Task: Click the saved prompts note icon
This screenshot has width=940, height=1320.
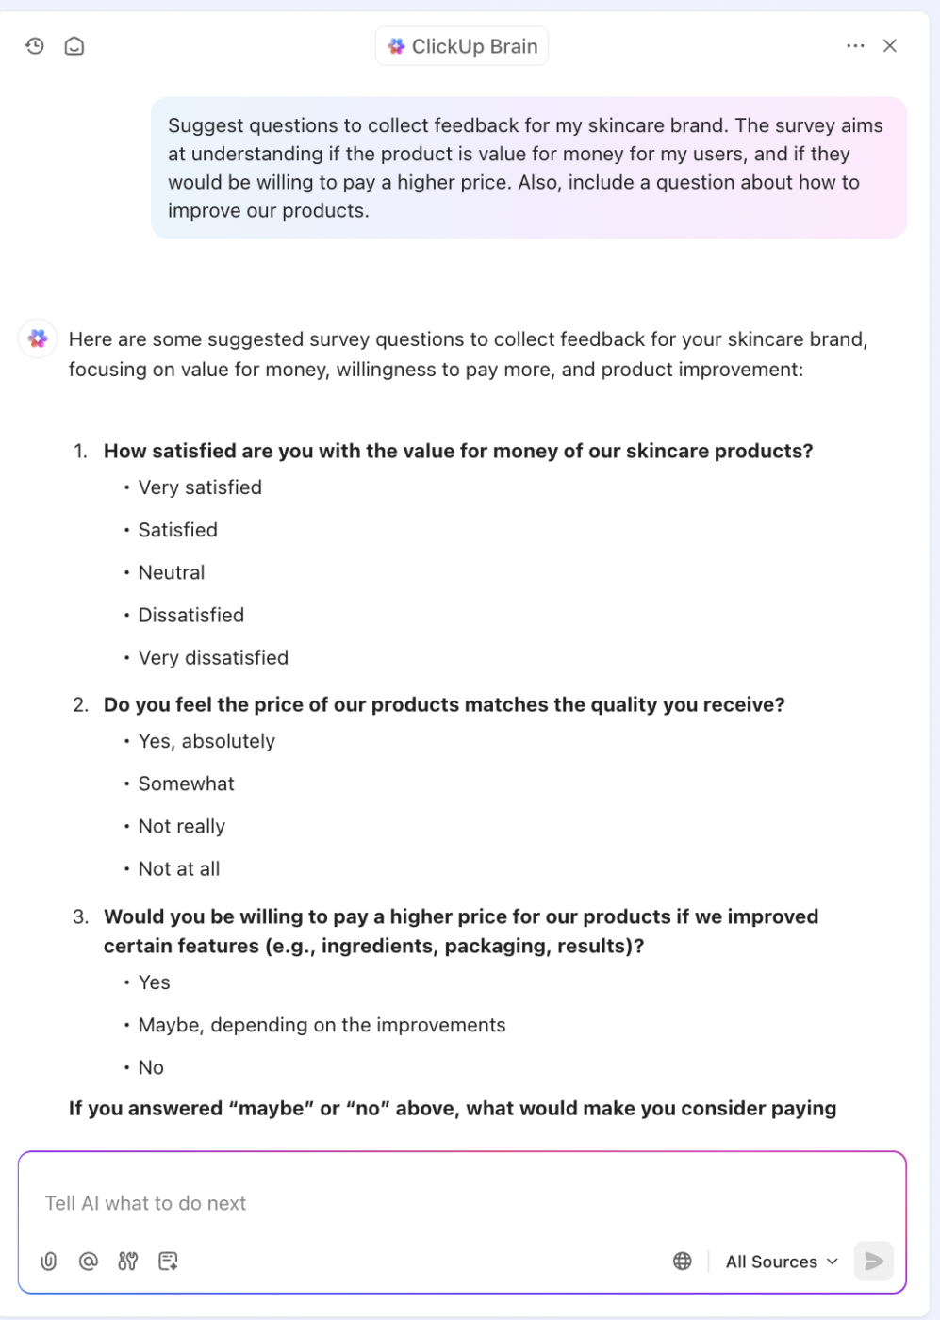Action: pos(169,1262)
